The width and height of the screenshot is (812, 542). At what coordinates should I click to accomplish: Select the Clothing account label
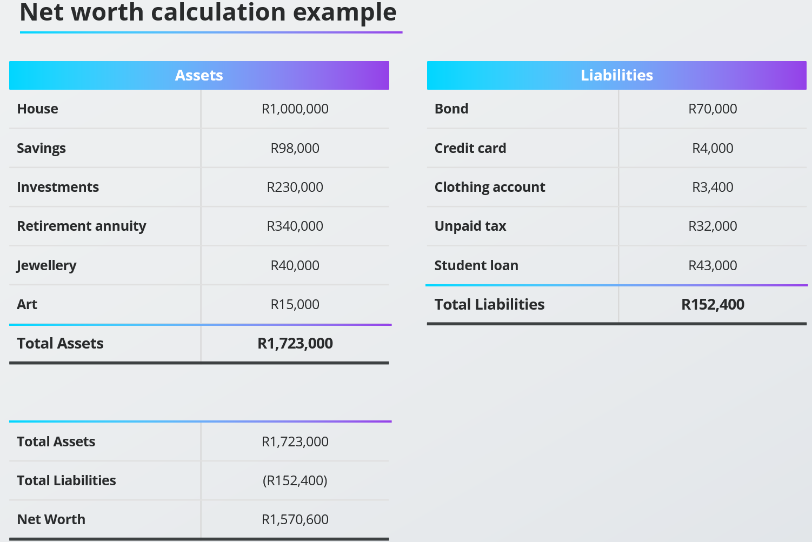(490, 187)
